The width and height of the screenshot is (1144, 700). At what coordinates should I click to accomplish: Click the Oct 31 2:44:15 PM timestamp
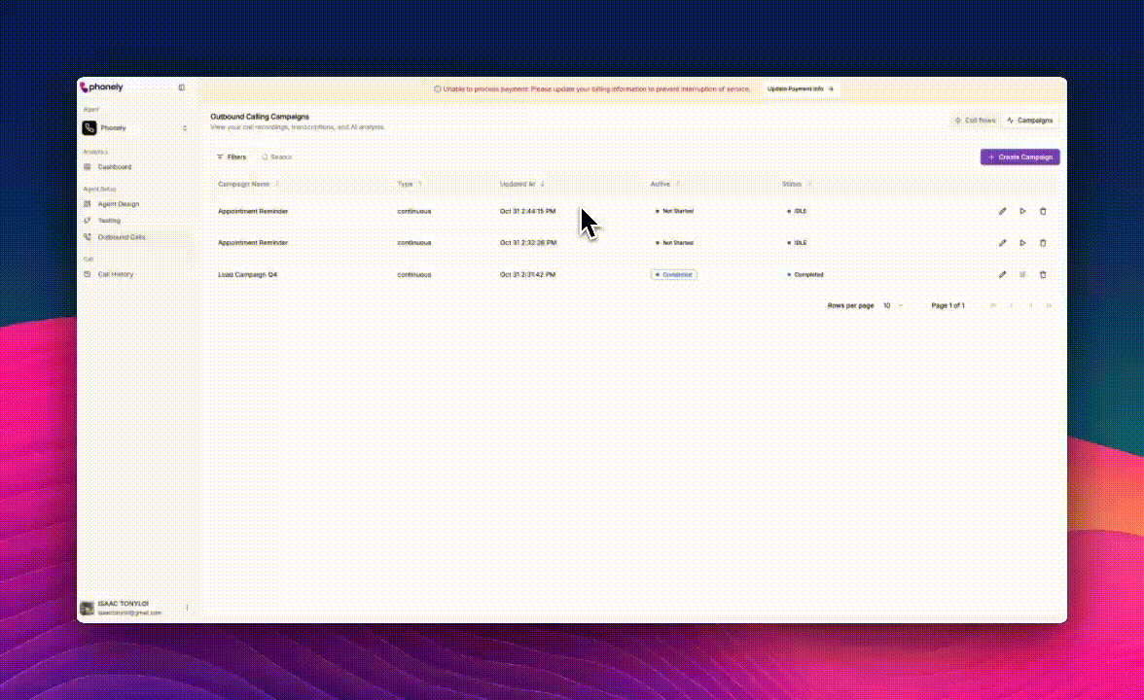click(527, 212)
